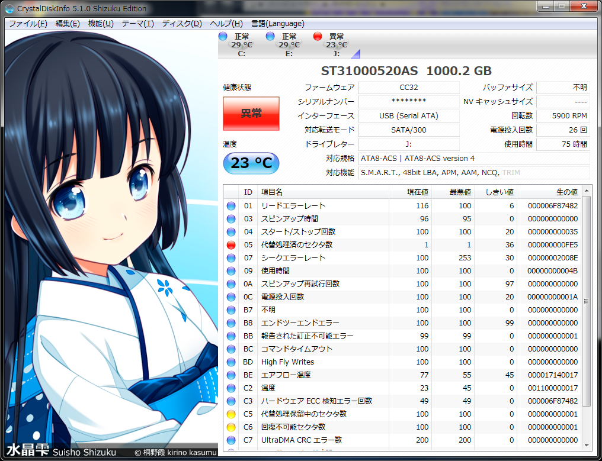Click the blue status icon for ID BD
The height and width of the screenshot is (461, 602).
pyautogui.click(x=231, y=362)
